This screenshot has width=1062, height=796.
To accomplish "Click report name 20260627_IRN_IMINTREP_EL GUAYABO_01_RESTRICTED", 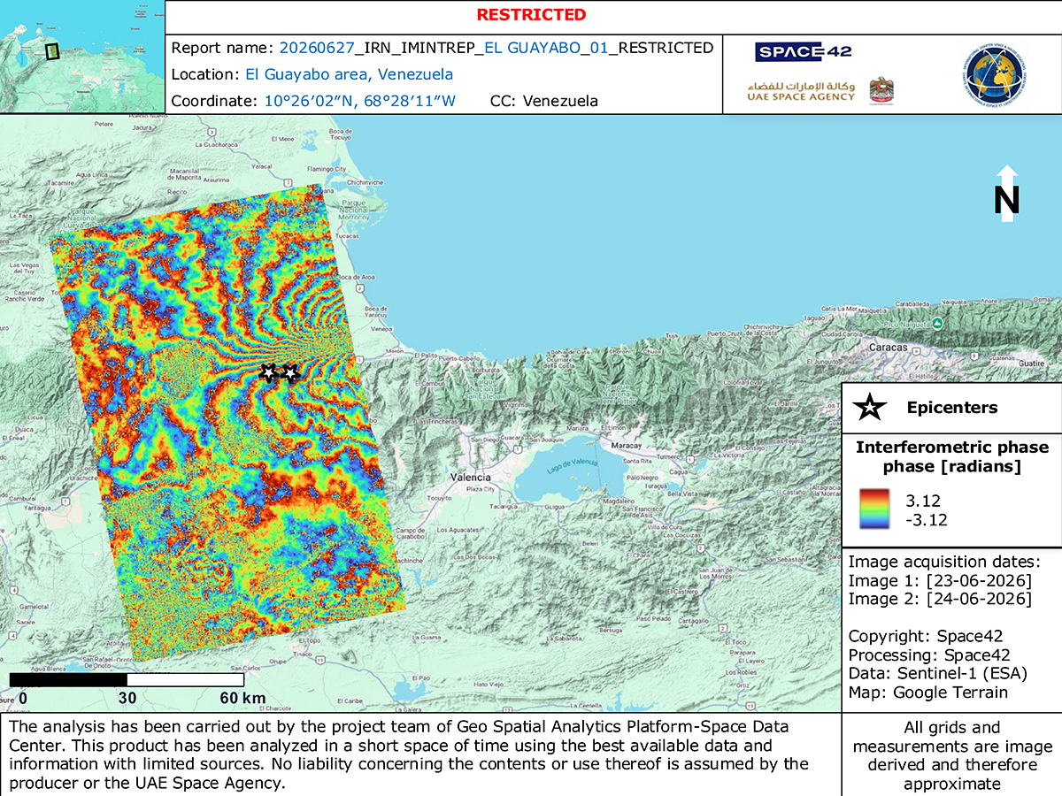I will point(496,48).
